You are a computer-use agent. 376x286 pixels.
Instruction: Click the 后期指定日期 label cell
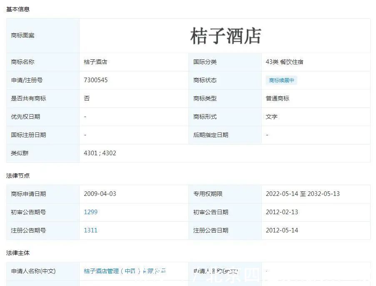(225, 135)
